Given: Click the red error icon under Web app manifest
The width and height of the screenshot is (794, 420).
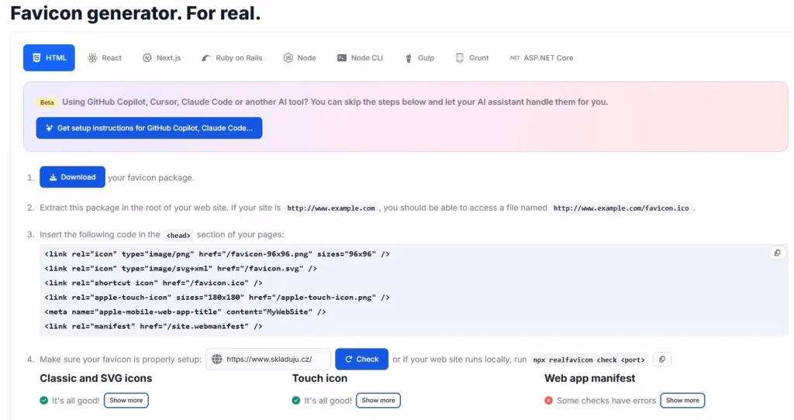Looking at the screenshot, I should point(549,401).
